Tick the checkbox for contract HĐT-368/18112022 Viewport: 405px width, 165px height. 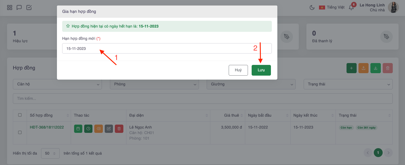(20, 133)
